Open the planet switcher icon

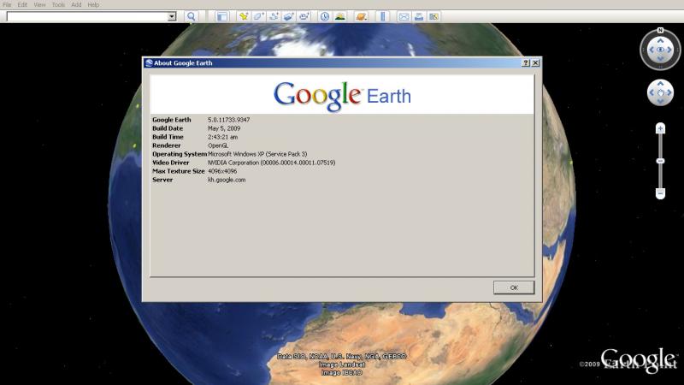[361, 16]
